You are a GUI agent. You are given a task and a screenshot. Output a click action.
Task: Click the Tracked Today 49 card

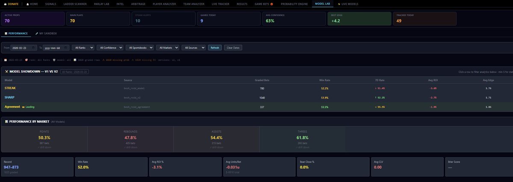(425, 18)
